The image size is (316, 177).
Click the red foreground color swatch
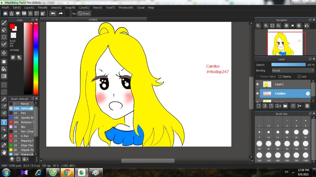click(x=12, y=26)
